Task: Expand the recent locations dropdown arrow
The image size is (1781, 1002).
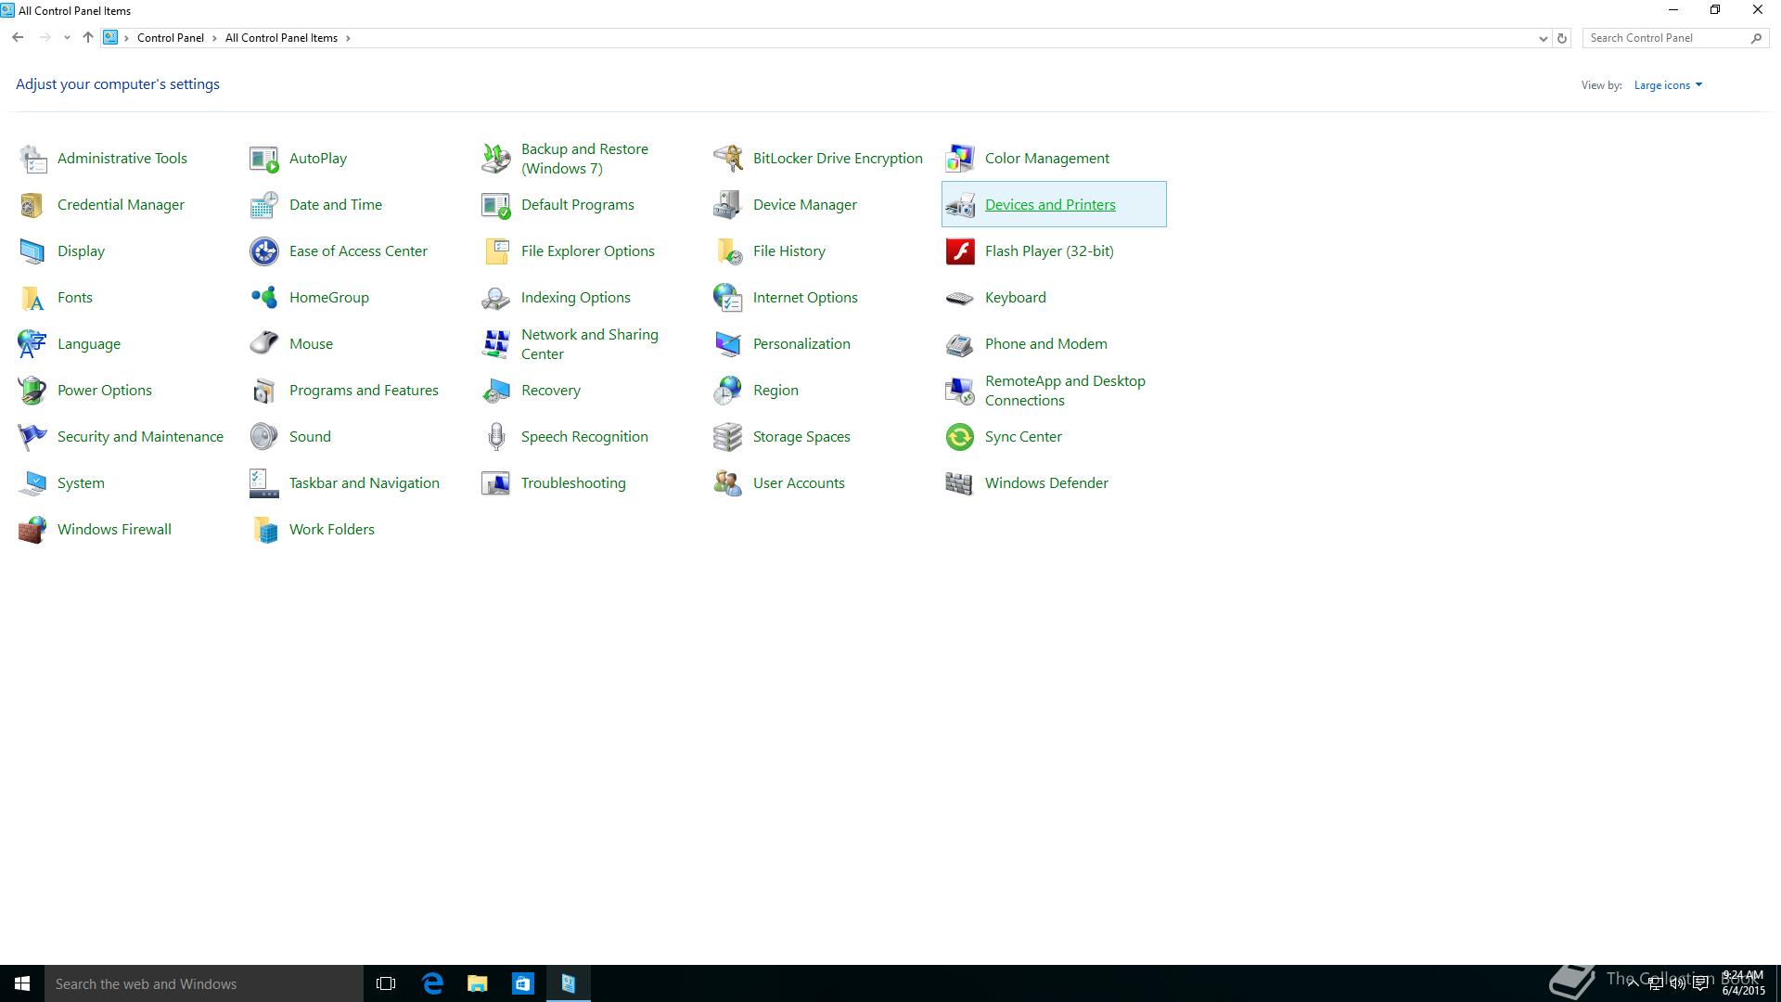Action: (67, 38)
